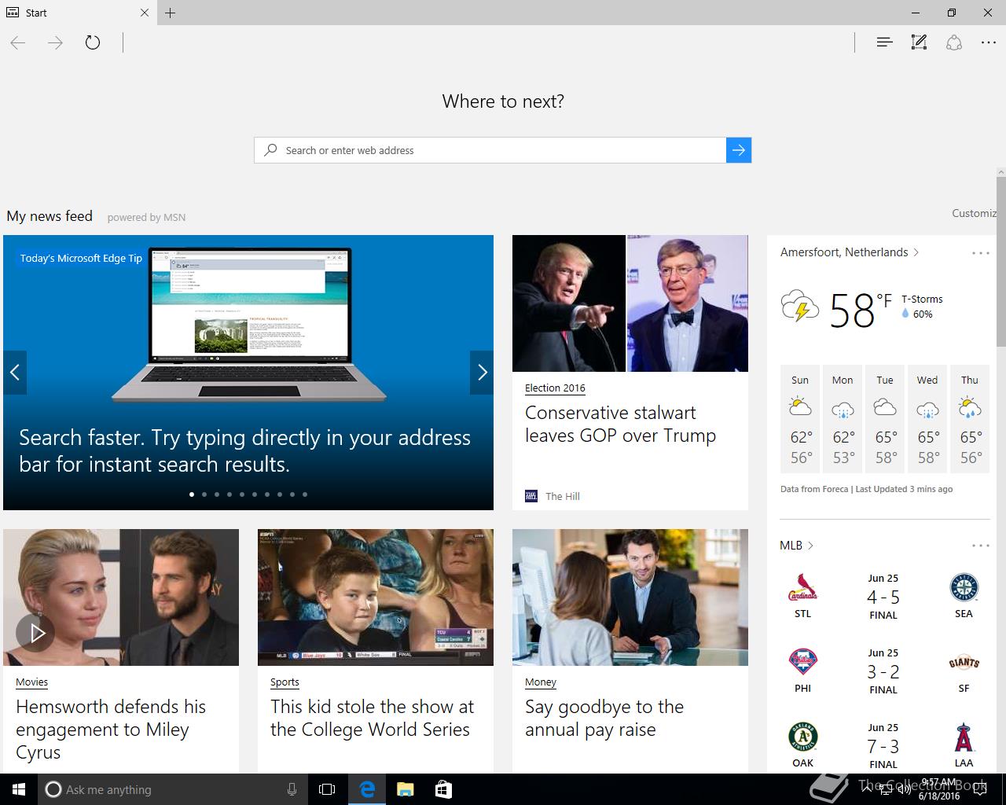The image size is (1006, 805).
Task: Open the Trump and Will photo thumbnail
Action: click(x=630, y=303)
